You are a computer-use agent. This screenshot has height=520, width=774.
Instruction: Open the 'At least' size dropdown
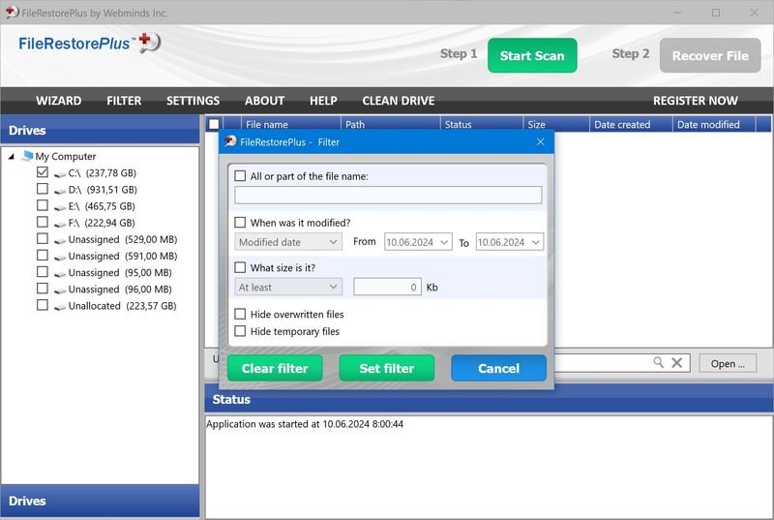pos(288,287)
